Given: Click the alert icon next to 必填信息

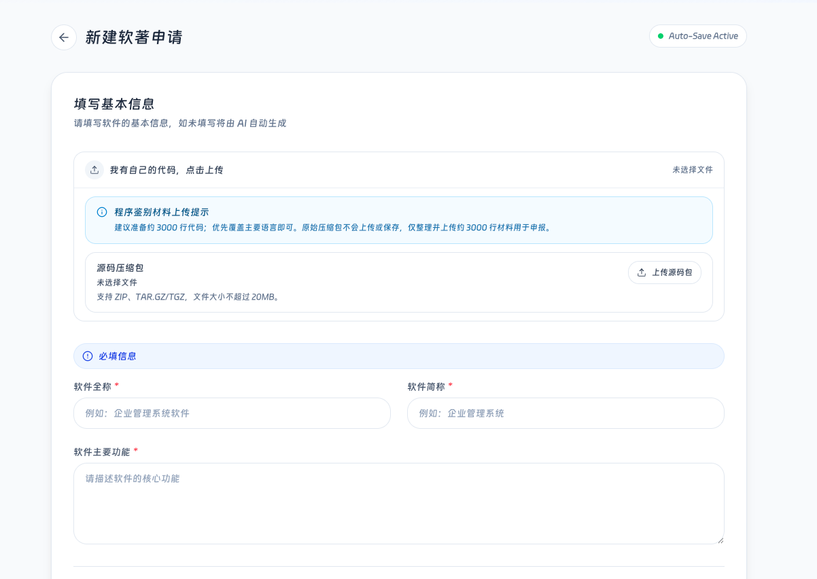Looking at the screenshot, I should click(x=88, y=356).
